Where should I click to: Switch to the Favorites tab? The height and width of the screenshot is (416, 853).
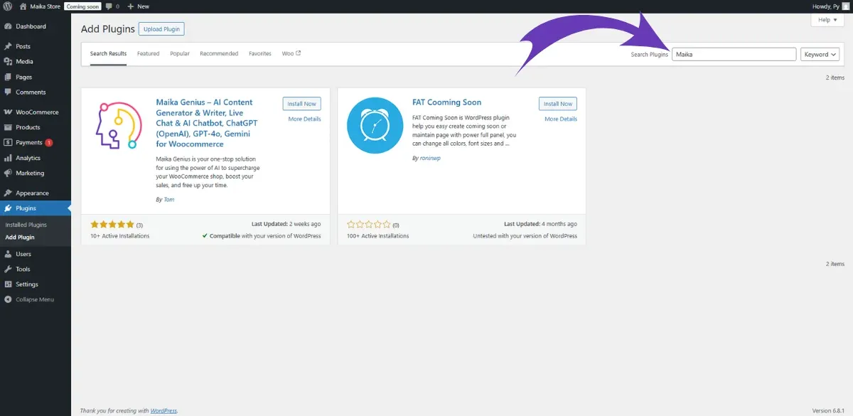coord(260,54)
